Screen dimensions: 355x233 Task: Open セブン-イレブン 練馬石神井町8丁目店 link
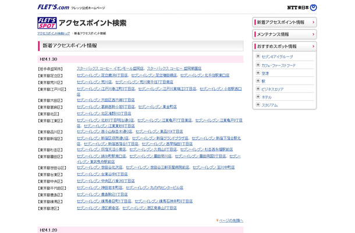(164, 202)
